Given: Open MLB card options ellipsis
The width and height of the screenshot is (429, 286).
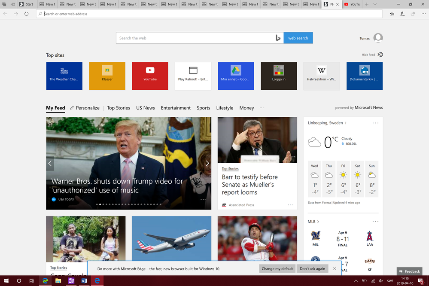Looking at the screenshot, I should coord(375,222).
